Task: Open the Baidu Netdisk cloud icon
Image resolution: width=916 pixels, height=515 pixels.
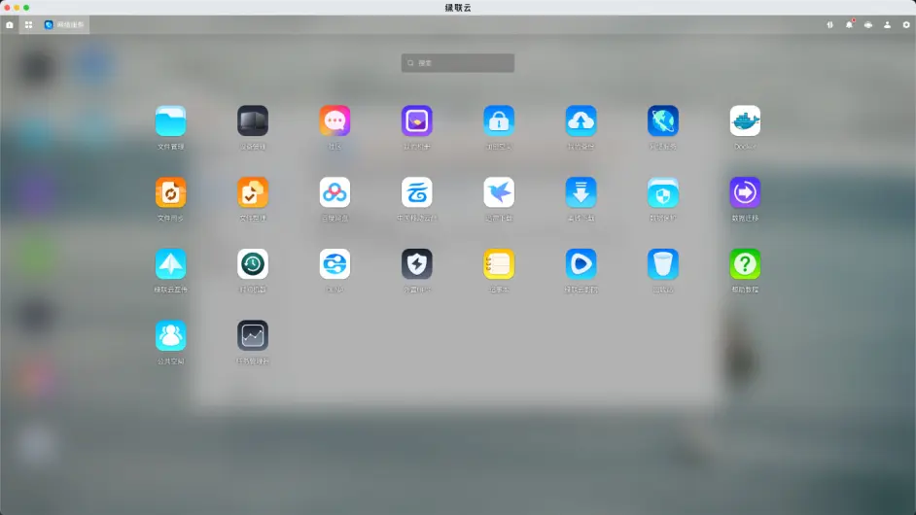Action: (x=335, y=192)
